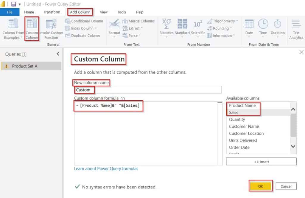The height and width of the screenshot is (198, 305).
Task: Click the Trigonometry tool
Action: pos(222,21)
